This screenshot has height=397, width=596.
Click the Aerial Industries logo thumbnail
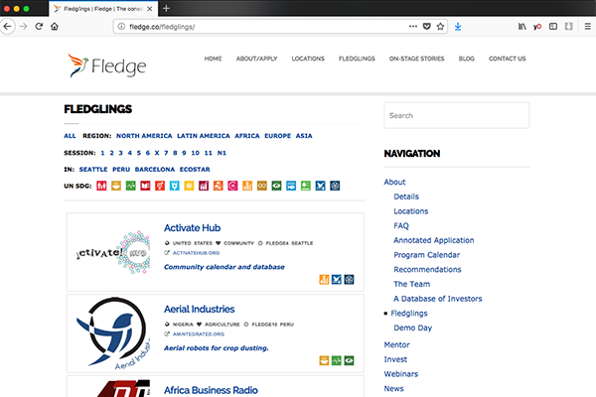pos(113,333)
